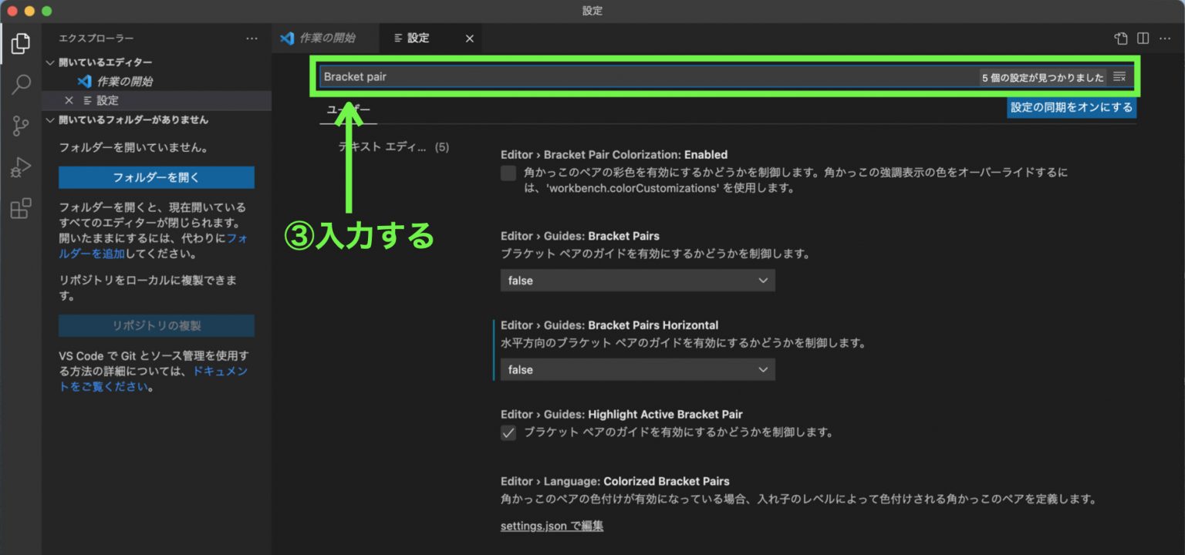The height and width of the screenshot is (555, 1185).
Task: Open the Extensions view icon
Action: pos(21,208)
